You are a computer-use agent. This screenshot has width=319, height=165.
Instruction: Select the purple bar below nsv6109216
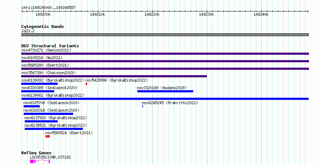point(165,61)
